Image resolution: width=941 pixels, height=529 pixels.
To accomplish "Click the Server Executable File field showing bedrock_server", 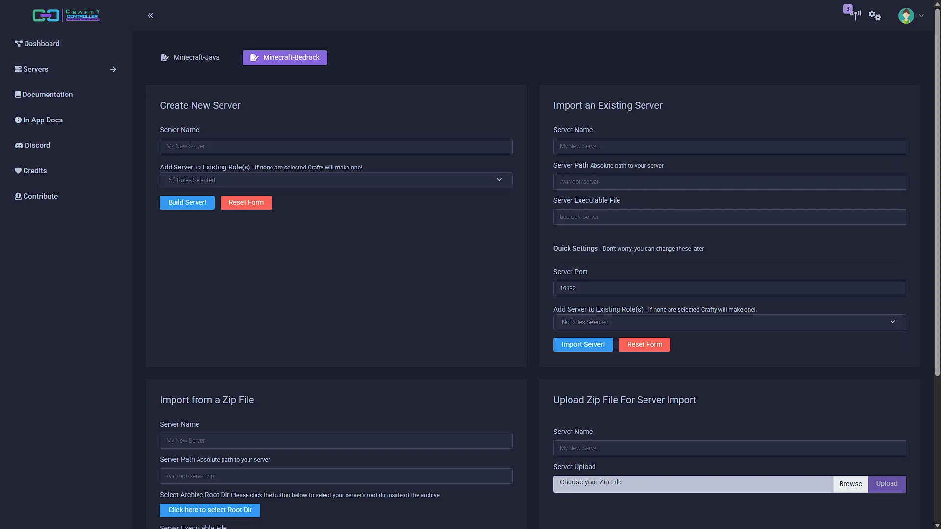I will (729, 217).
